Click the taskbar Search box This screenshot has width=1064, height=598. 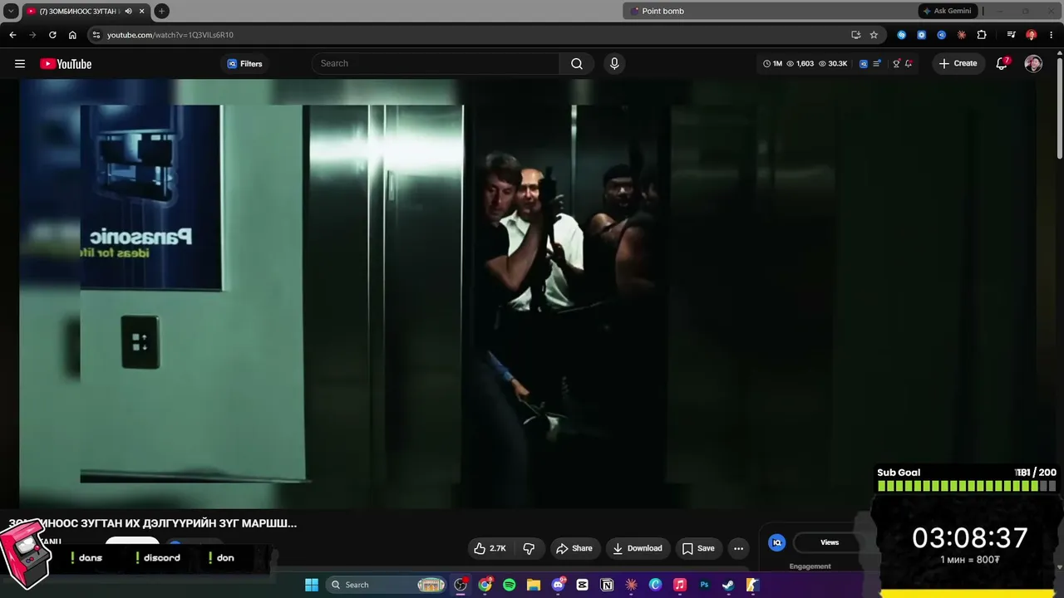[x=387, y=585]
